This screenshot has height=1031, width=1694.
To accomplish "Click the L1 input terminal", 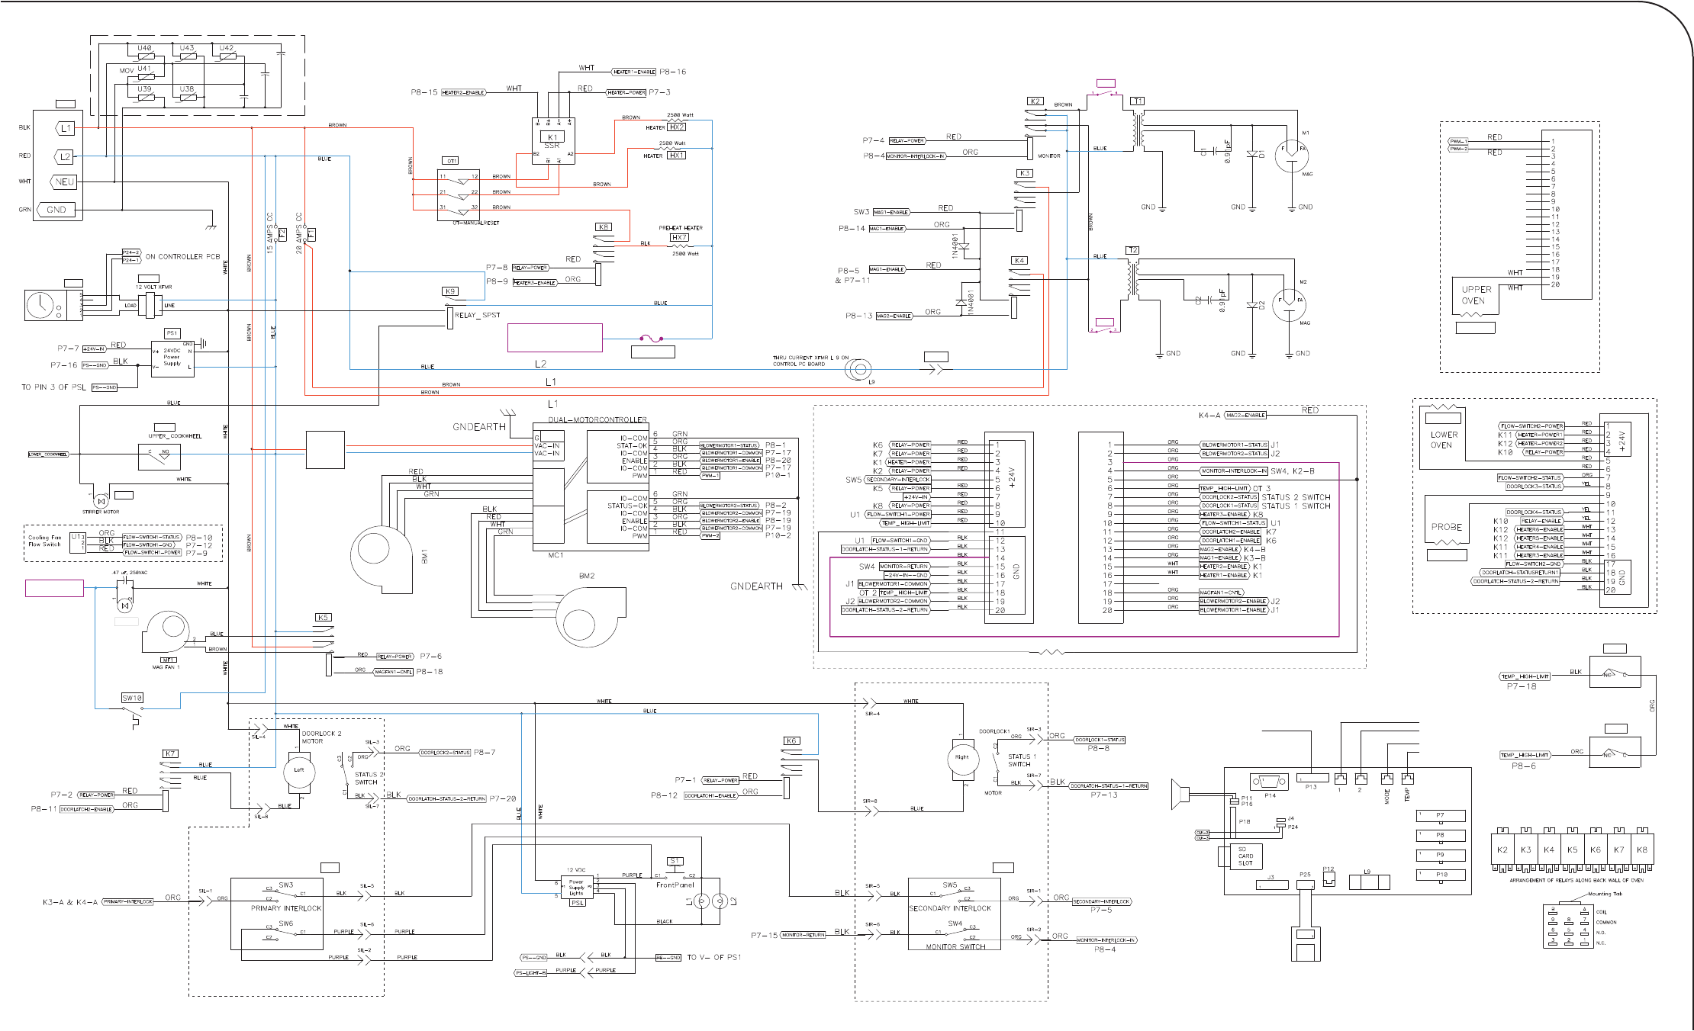I will (65, 128).
